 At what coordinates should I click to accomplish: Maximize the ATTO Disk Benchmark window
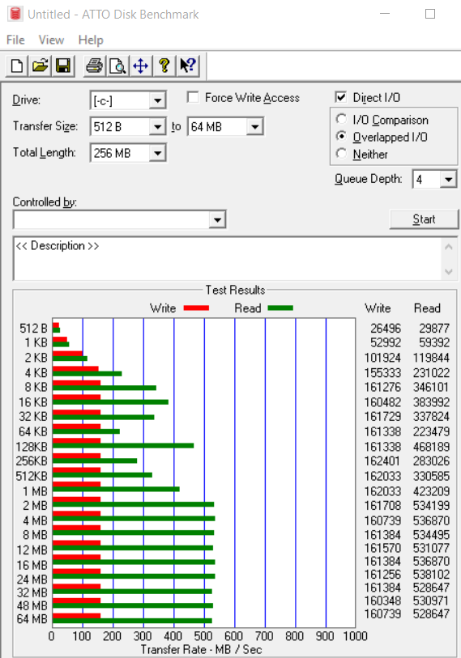point(430,14)
